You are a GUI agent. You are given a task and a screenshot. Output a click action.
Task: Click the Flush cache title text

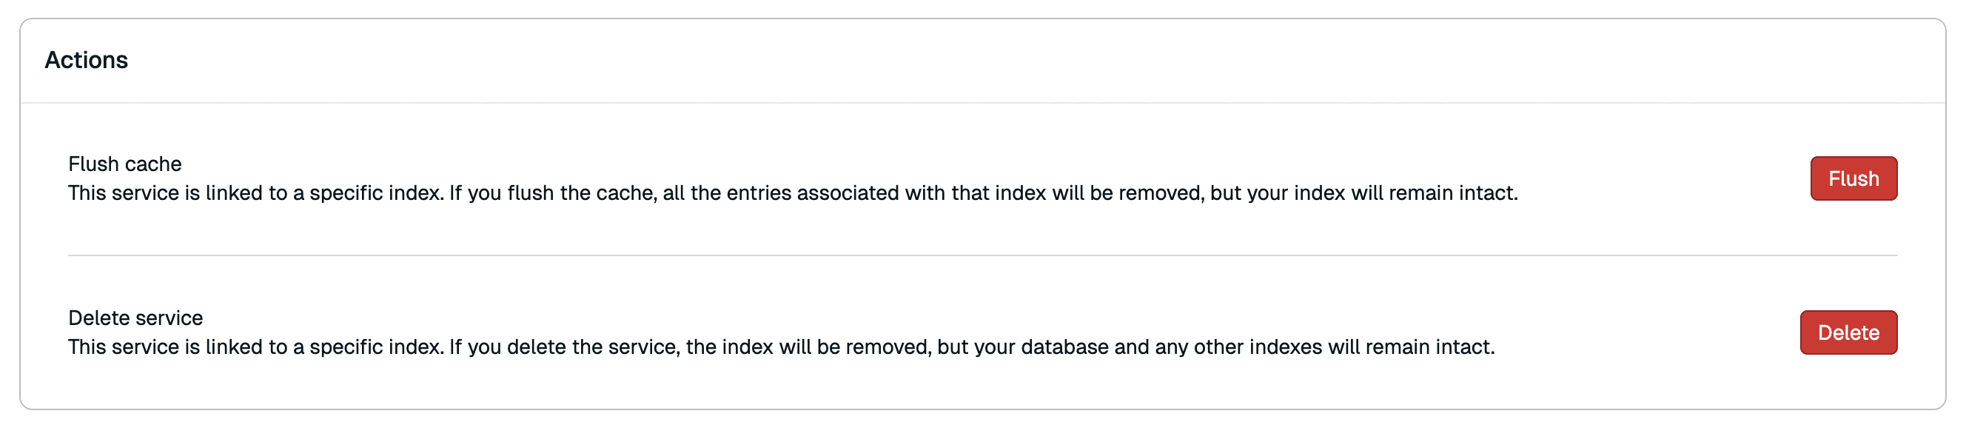click(x=124, y=164)
